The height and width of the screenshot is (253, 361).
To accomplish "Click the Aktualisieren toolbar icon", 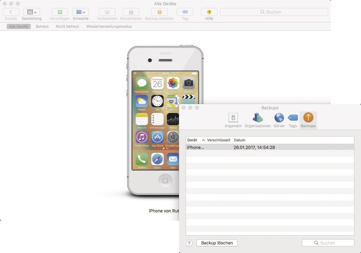I will [131, 12].
